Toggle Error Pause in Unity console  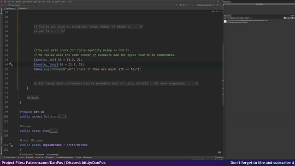[x=240, y=18]
